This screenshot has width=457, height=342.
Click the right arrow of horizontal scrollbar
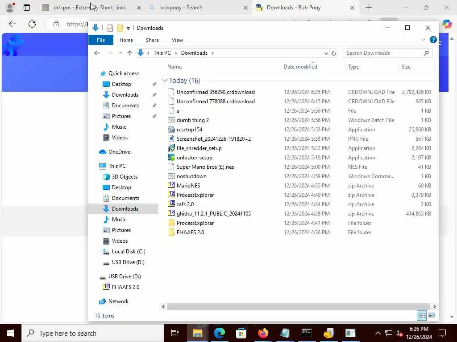coord(434,306)
